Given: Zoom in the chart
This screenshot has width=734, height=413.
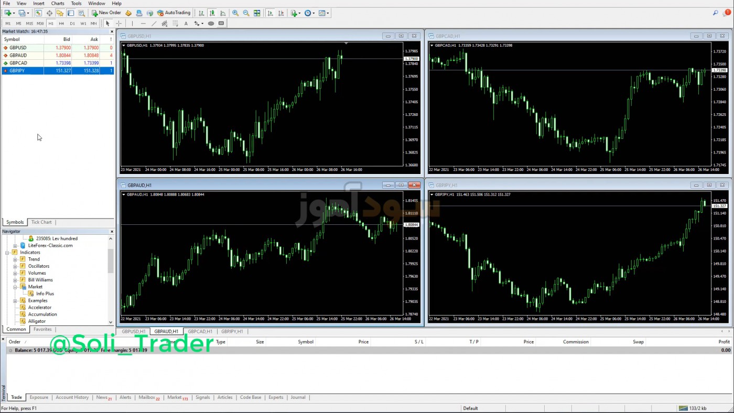Looking at the screenshot, I should pos(235,13).
